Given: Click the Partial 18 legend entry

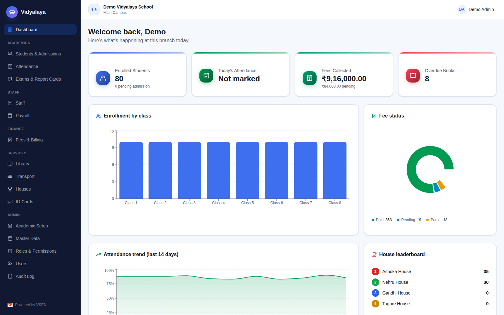Looking at the screenshot, I should pos(437,220).
